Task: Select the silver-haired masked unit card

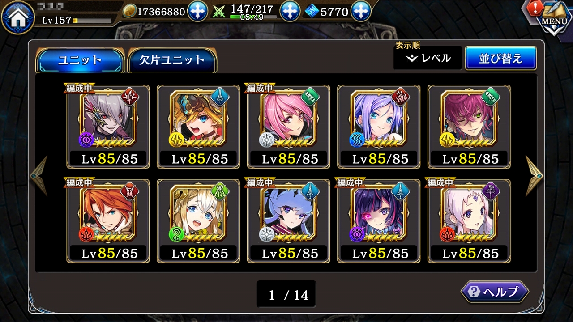Action: [108, 127]
